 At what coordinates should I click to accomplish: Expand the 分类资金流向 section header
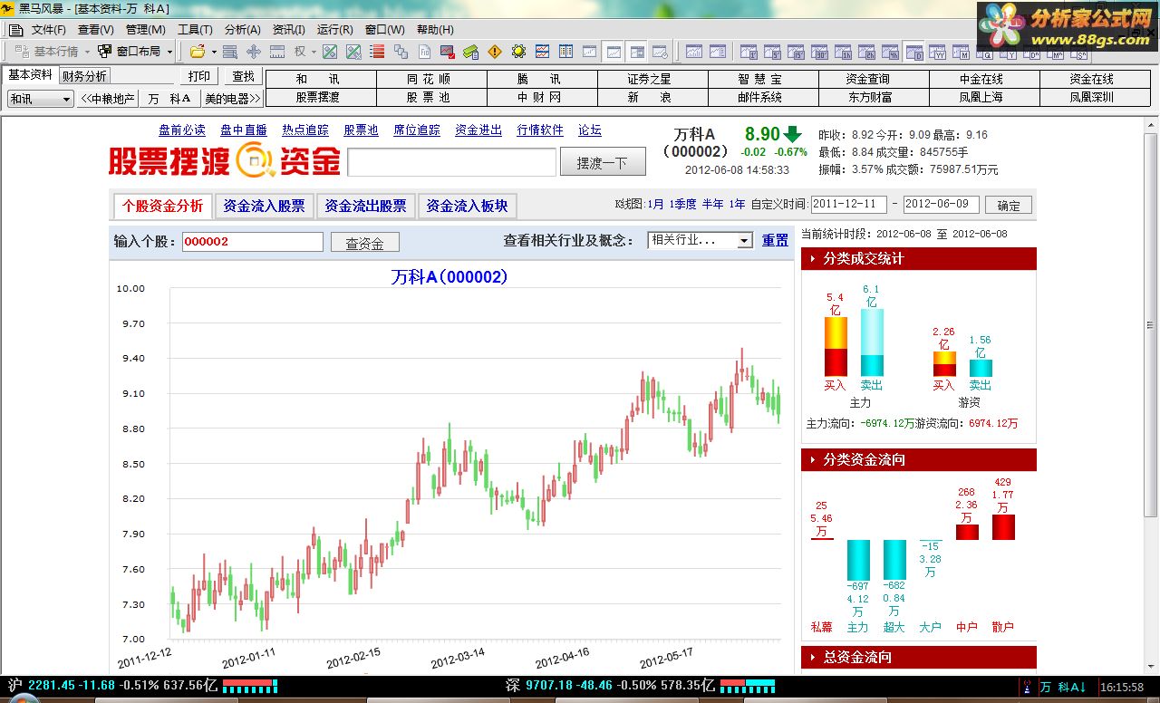coord(918,459)
